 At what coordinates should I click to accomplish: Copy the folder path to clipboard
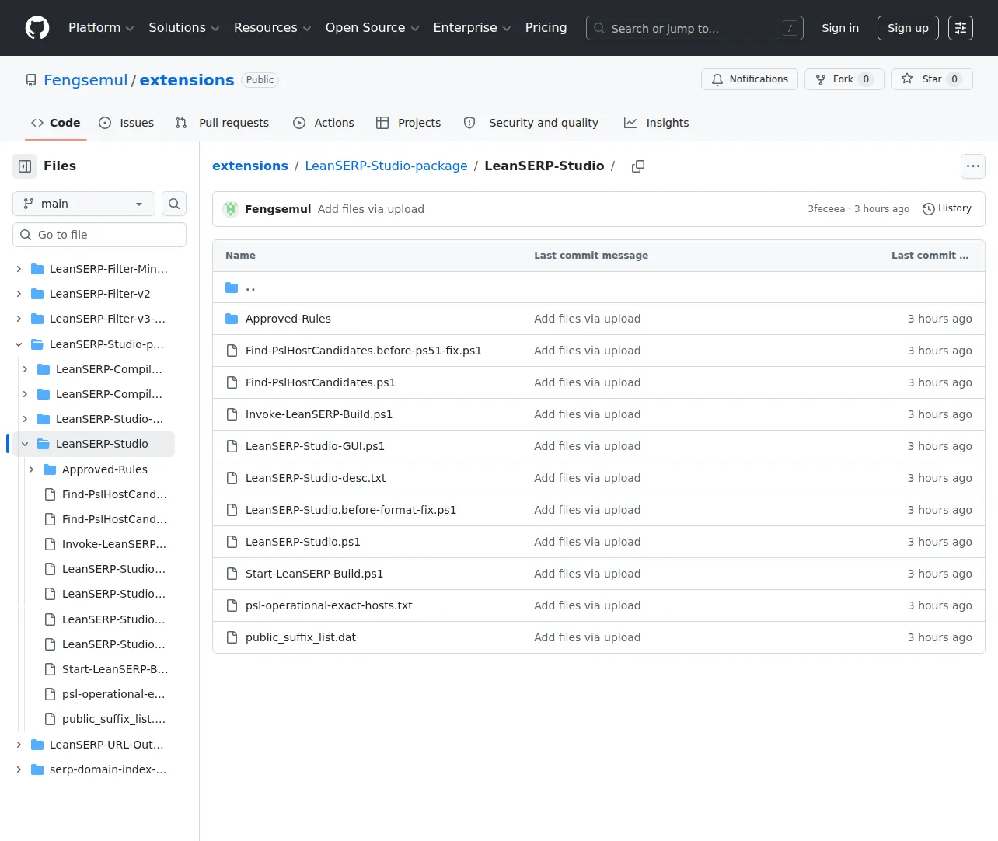coord(638,166)
